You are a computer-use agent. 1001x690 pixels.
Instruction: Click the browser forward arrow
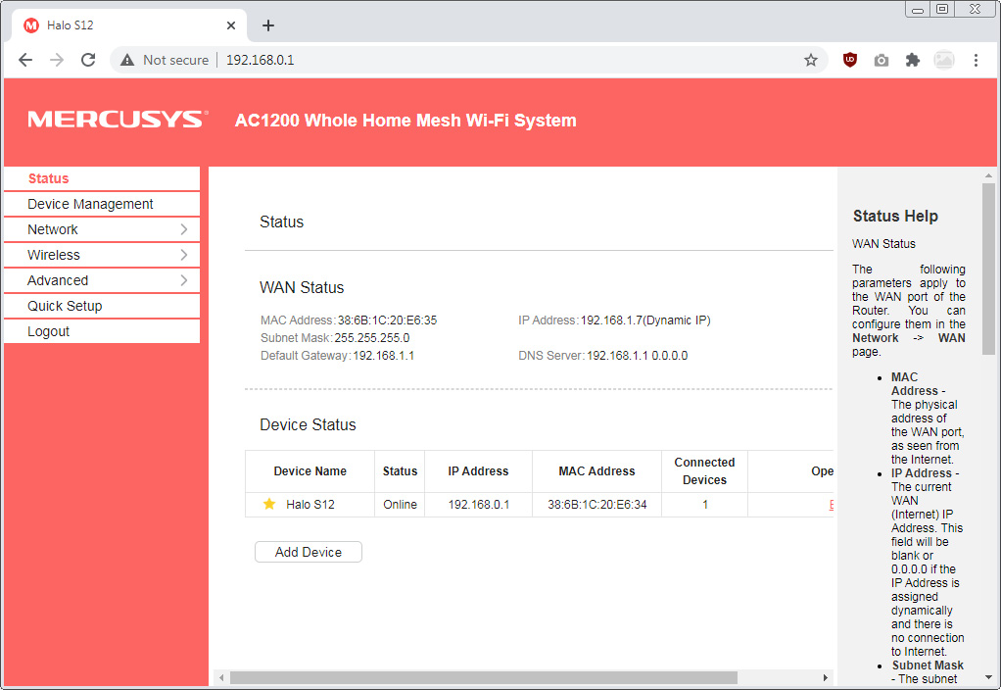[x=57, y=60]
